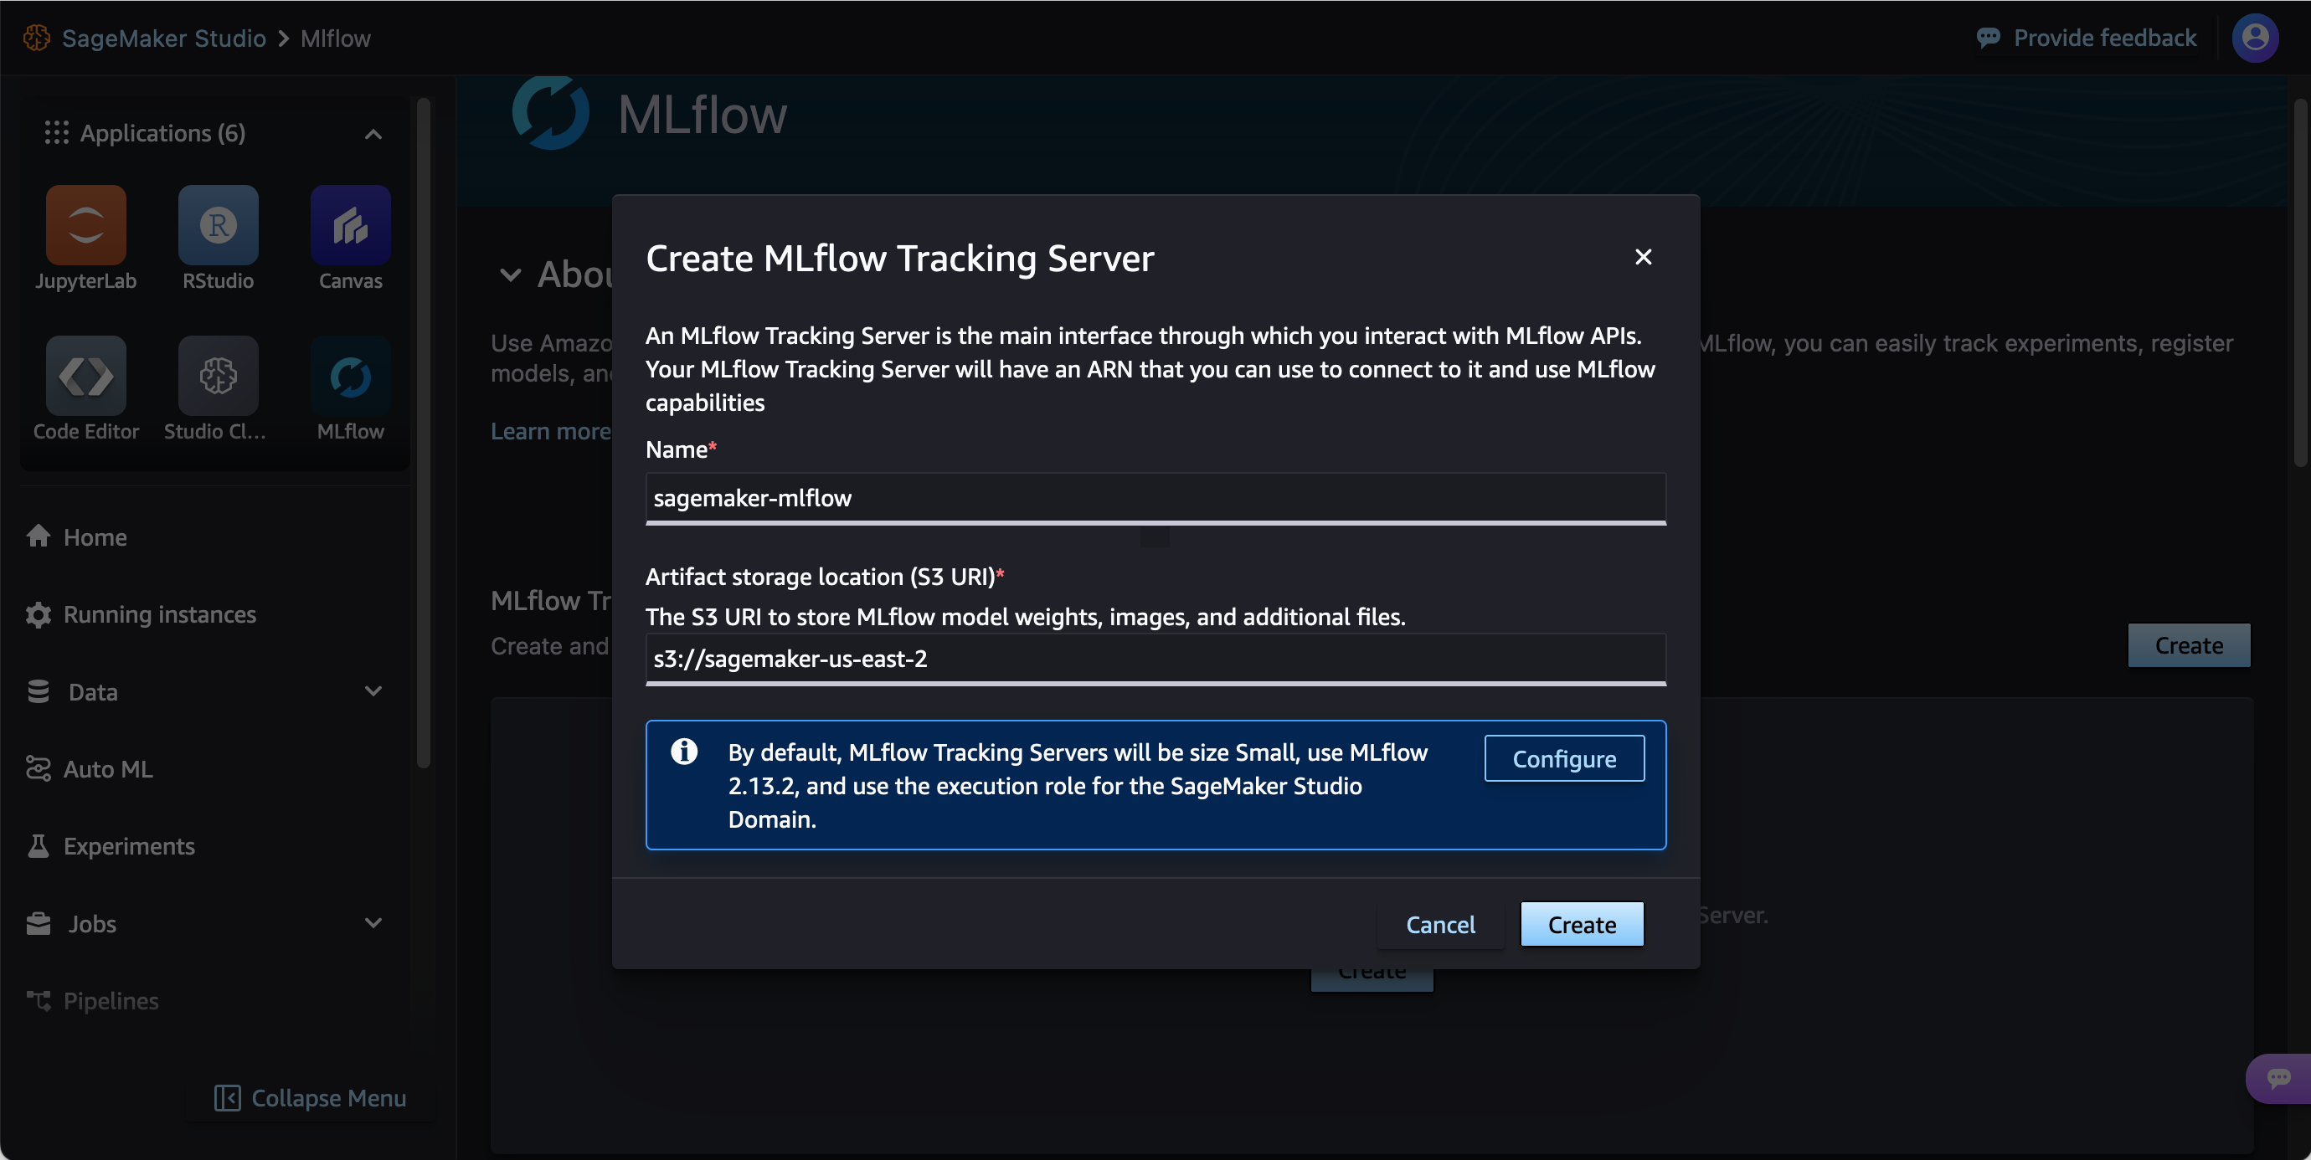Click the Cancel dialog button
2311x1160 pixels.
pos(1441,923)
